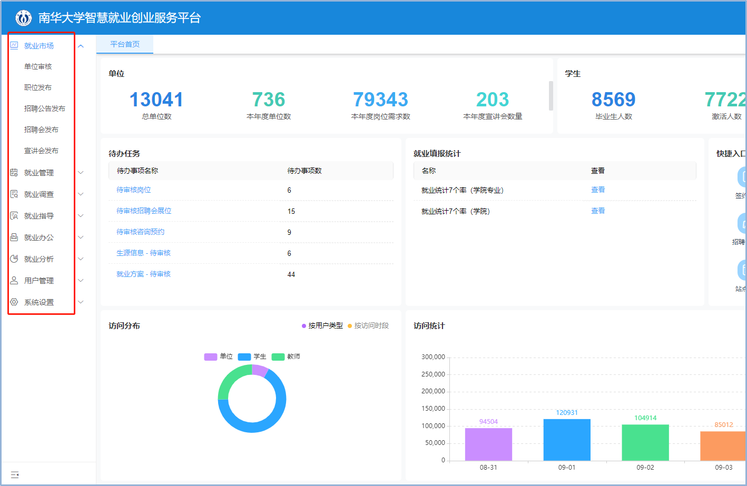747x486 pixels.
Task: Click the 就业调查 sidebar icon
Action: click(14, 194)
